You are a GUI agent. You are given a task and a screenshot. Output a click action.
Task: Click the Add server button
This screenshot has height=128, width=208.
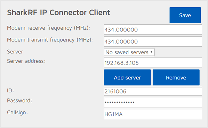click(x=127, y=77)
